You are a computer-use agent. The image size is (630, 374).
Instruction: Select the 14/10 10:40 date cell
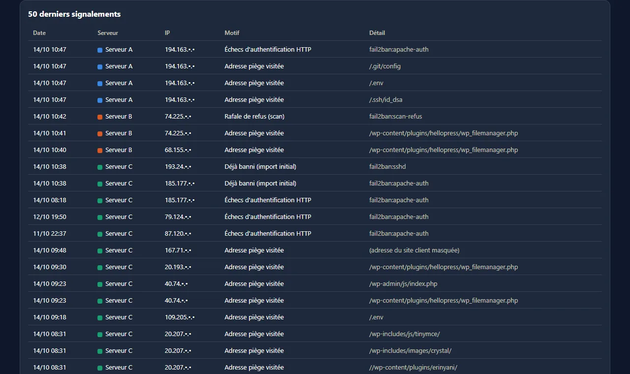(x=50, y=150)
